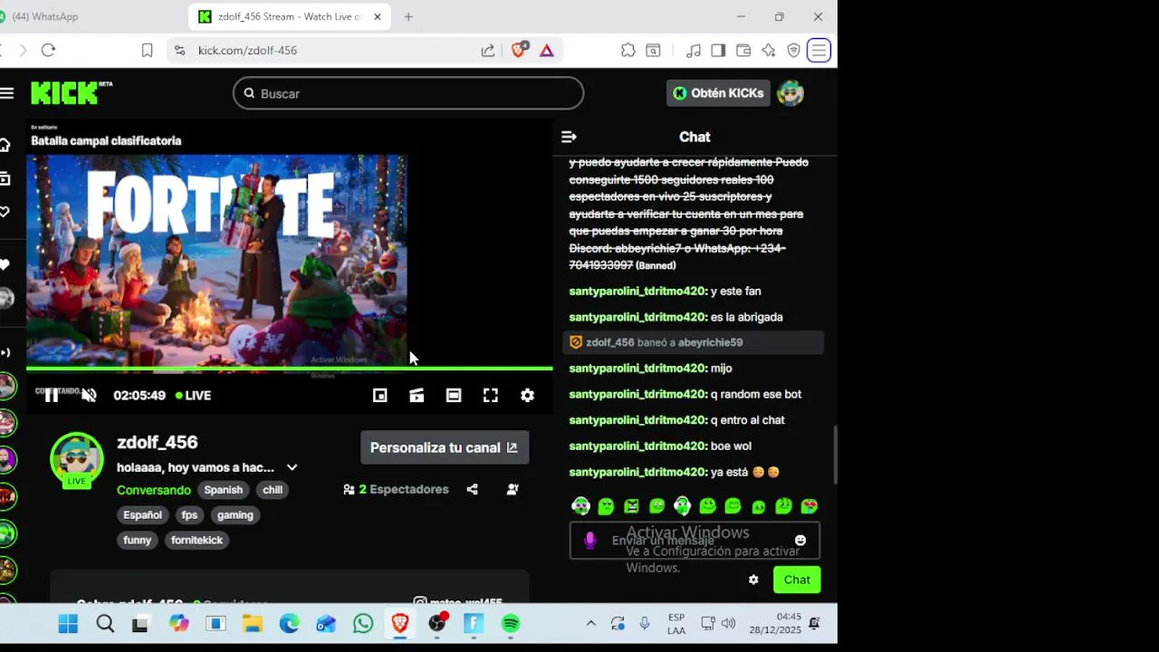
Task: Create a clip with the clapperboard icon
Action: click(x=417, y=396)
